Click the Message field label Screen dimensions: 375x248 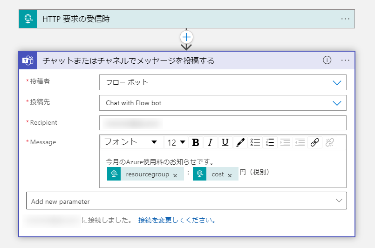point(43,142)
